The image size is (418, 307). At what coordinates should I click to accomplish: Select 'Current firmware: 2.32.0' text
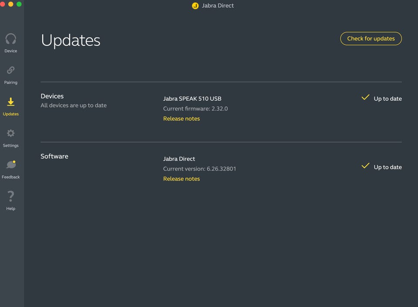tap(196, 109)
